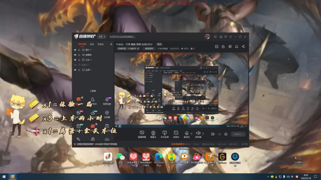Click the layout grid icon beside the bell

pyautogui.click(x=230, y=46)
